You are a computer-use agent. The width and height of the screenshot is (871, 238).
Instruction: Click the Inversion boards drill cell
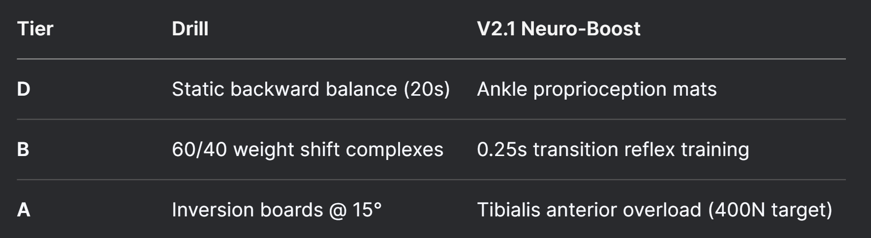[277, 210]
